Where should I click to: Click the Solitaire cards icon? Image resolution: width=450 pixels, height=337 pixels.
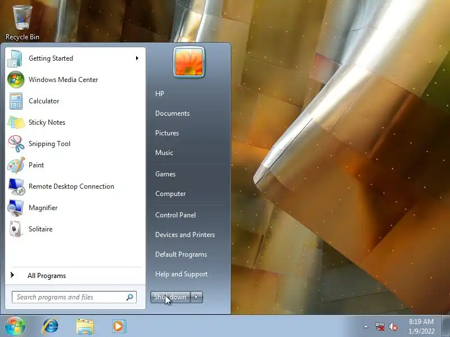click(x=16, y=229)
